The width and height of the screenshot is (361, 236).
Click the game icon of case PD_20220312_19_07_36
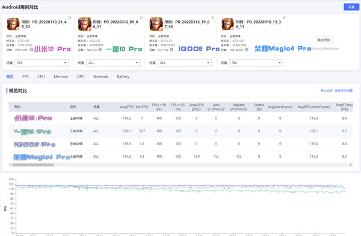pos(156,24)
